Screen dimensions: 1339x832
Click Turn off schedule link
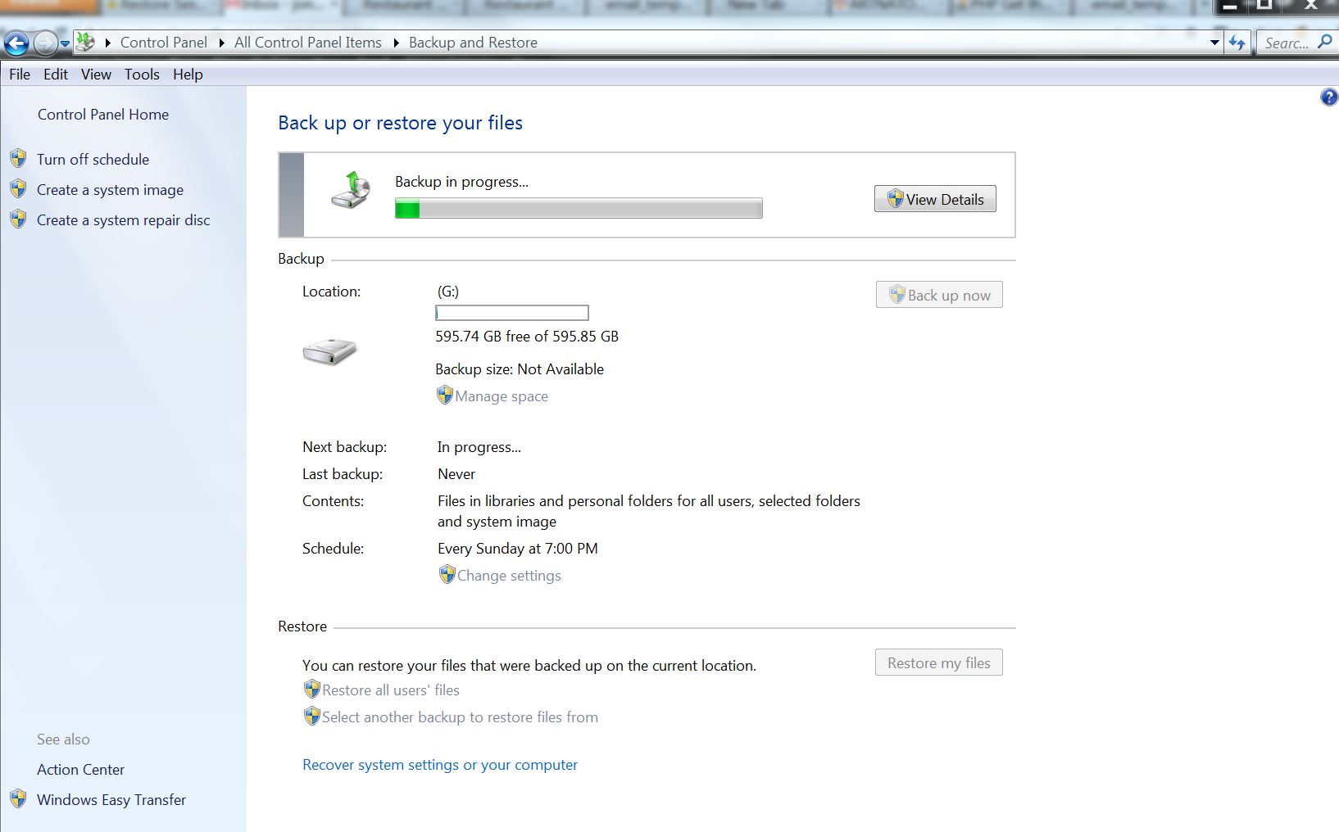93,160
